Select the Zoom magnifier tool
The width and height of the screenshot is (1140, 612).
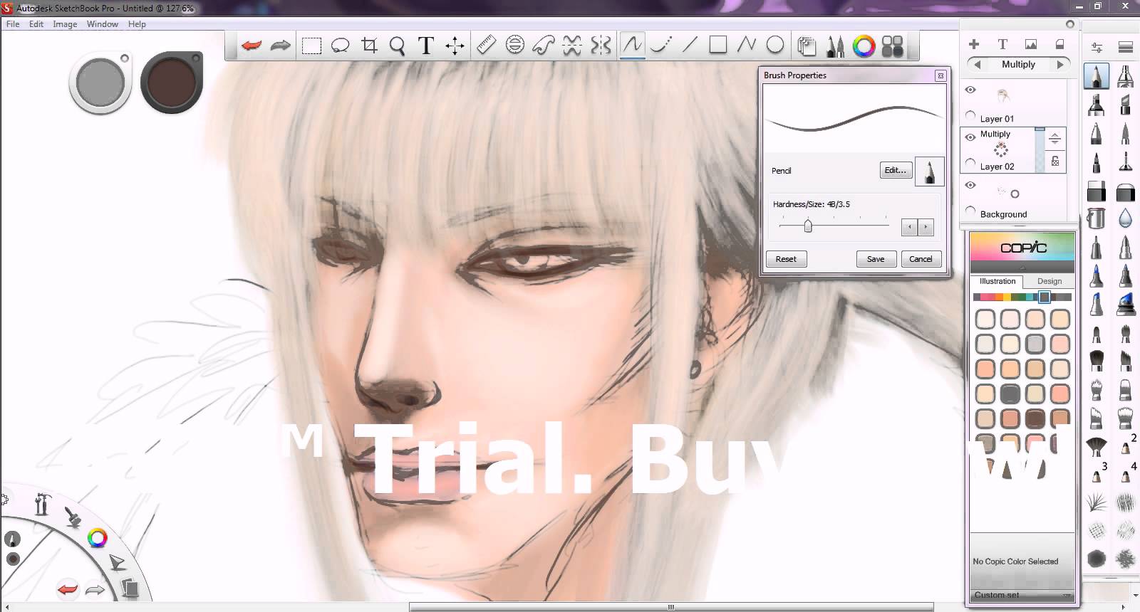[398, 46]
